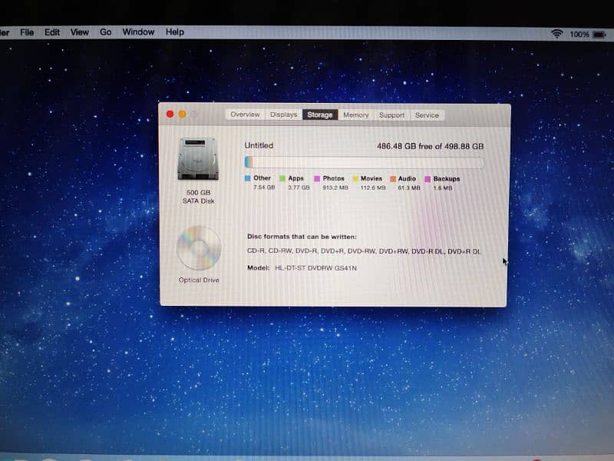Open the Service tab
614x461 pixels.
(427, 114)
